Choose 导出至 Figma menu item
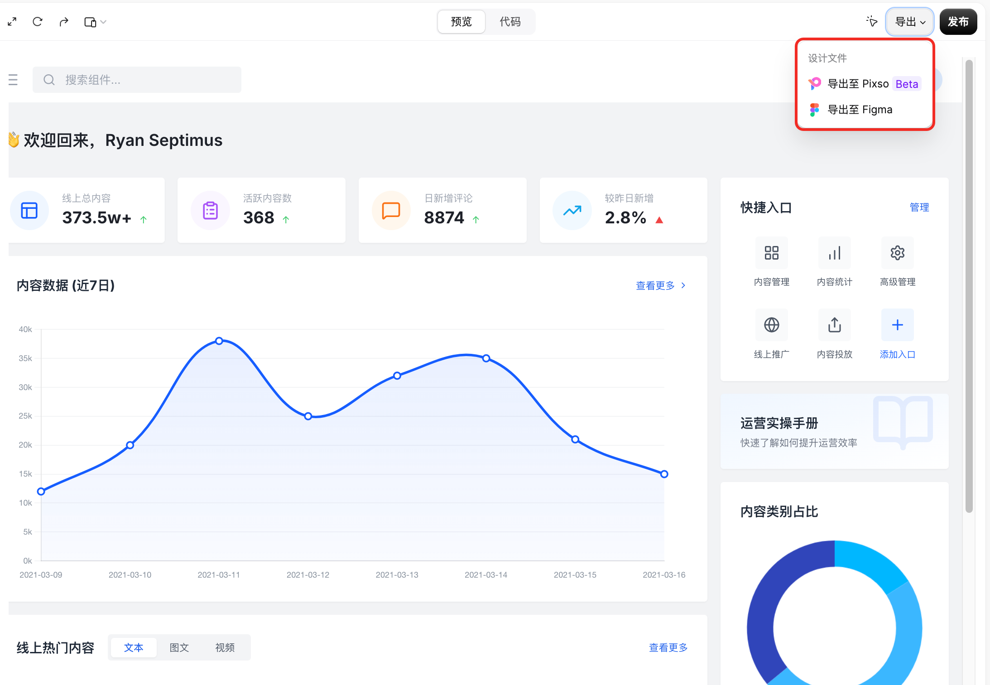This screenshot has height=685, width=990. 860,110
